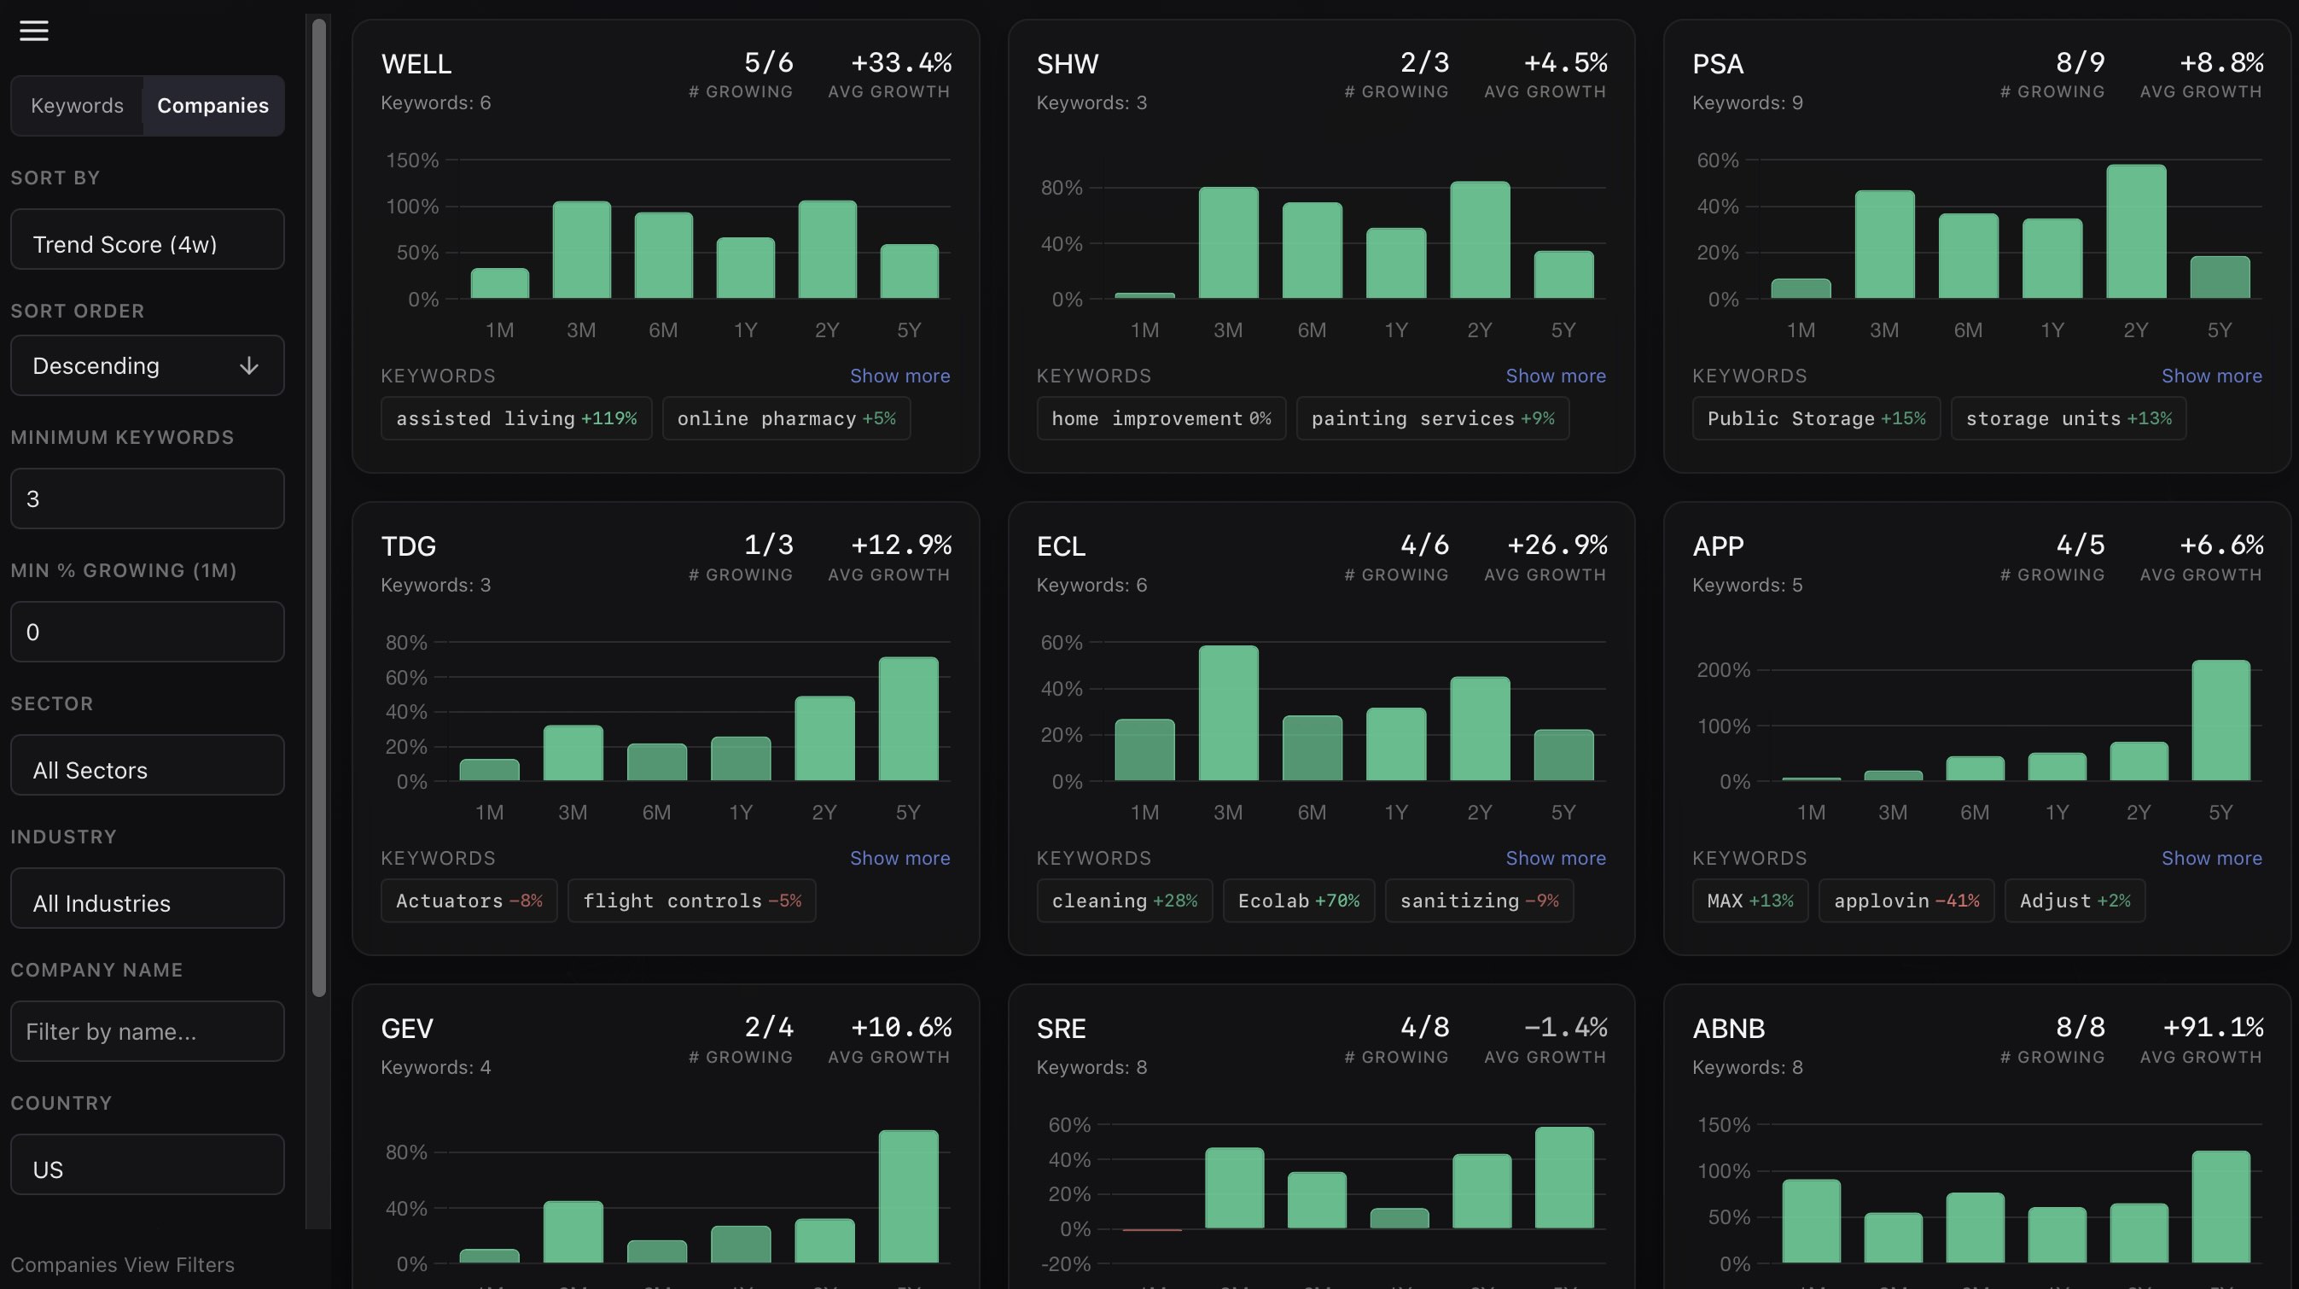The height and width of the screenshot is (1289, 2299).
Task: Click the 2Y bar in PSA chart
Action: 2136,231
